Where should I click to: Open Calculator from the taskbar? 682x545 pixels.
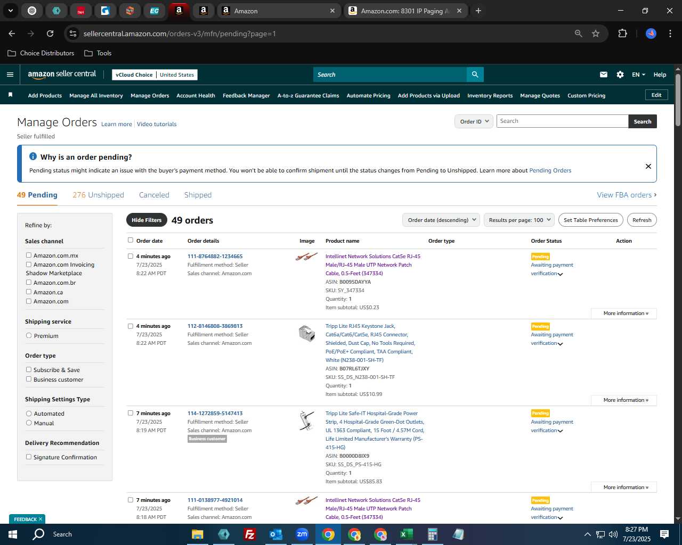433,534
